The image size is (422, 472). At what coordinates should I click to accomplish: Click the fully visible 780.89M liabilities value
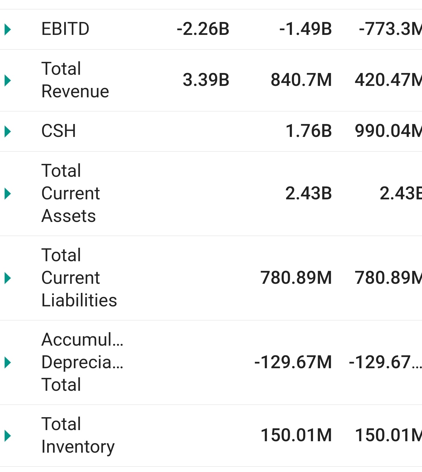[296, 278]
